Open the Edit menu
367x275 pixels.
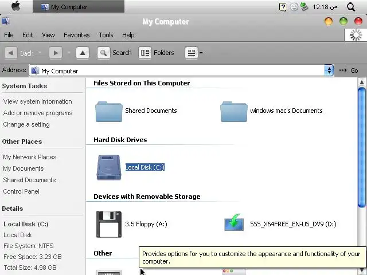28,35
